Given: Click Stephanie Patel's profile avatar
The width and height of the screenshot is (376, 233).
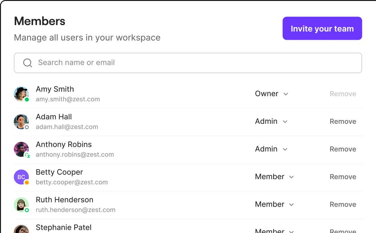Looking at the screenshot, I should point(21,229).
